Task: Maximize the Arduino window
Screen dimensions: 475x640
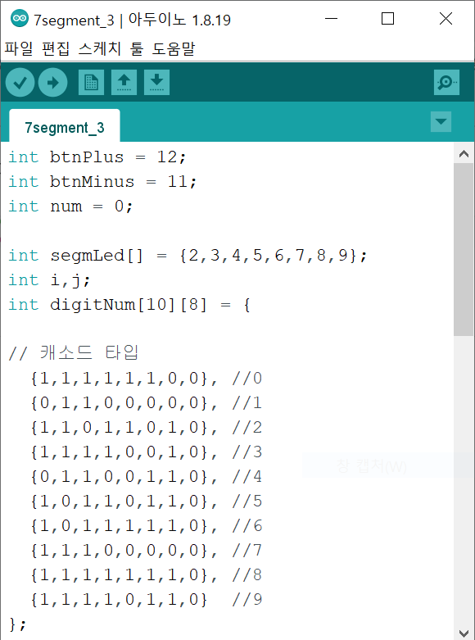Action: [x=387, y=18]
